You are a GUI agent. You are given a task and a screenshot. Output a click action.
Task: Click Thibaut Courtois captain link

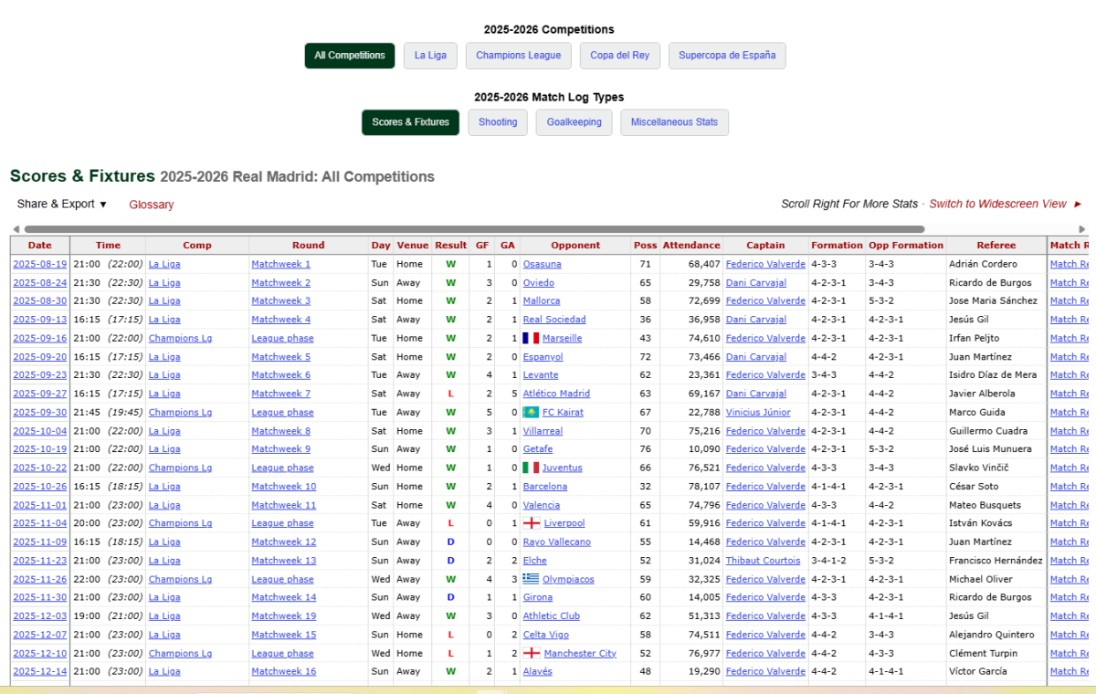[x=763, y=561]
